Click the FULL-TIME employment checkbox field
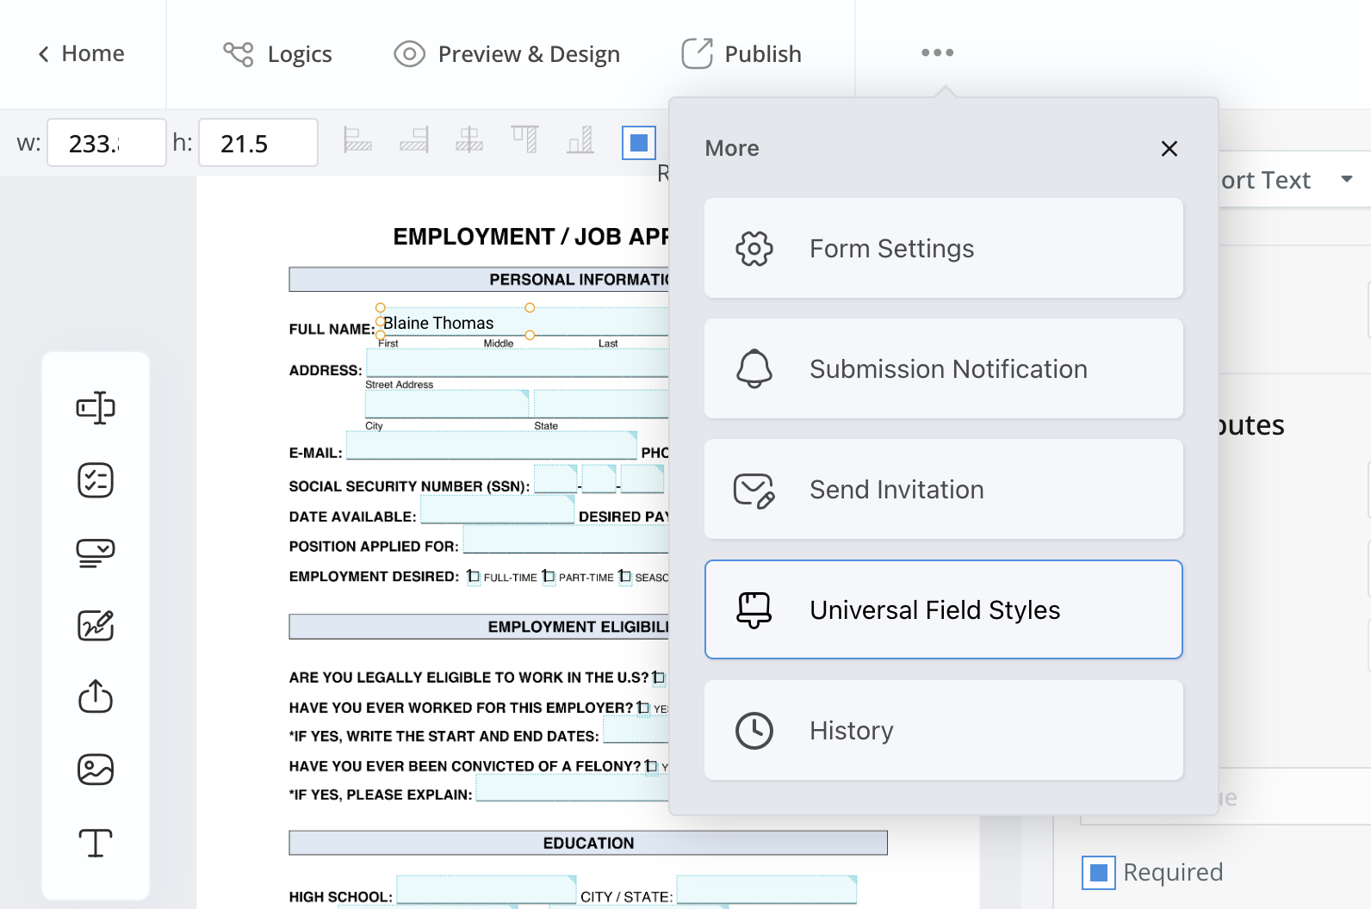Viewport: 1371px width, 909px height. click(474, 577)
